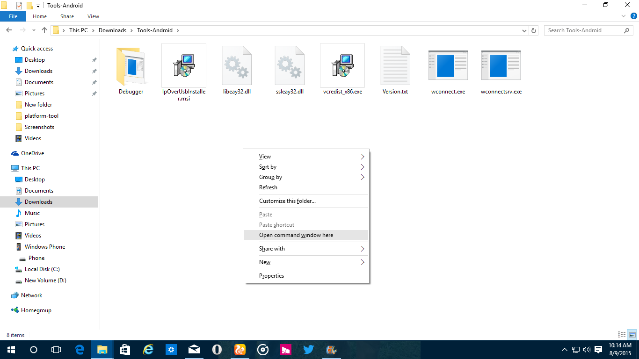Select the IpOverUsbInstaller.msi file icon
639x359 pixels.
pos(184,65)
